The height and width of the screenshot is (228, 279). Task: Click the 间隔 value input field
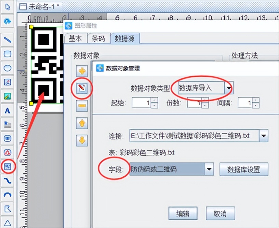point(245,103)
